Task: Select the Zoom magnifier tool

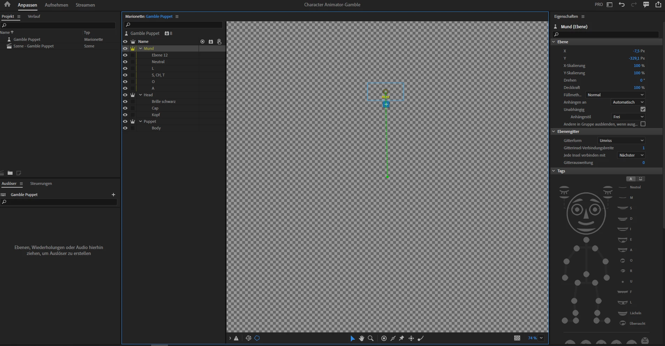Action: (x=371, y=338)
